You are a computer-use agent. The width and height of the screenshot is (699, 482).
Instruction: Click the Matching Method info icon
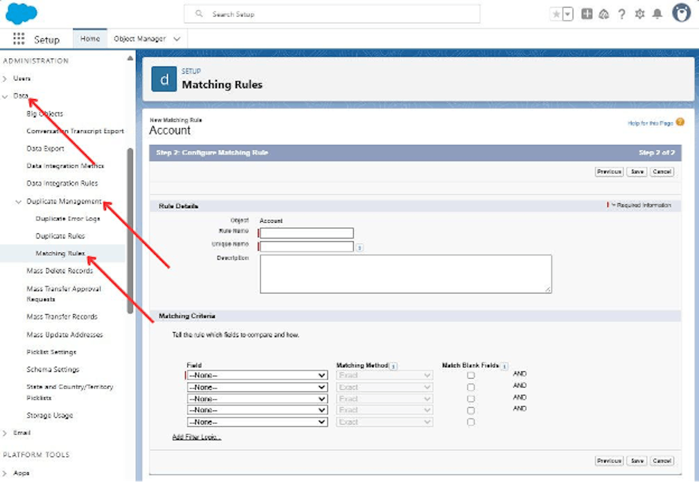pos(393,366)
